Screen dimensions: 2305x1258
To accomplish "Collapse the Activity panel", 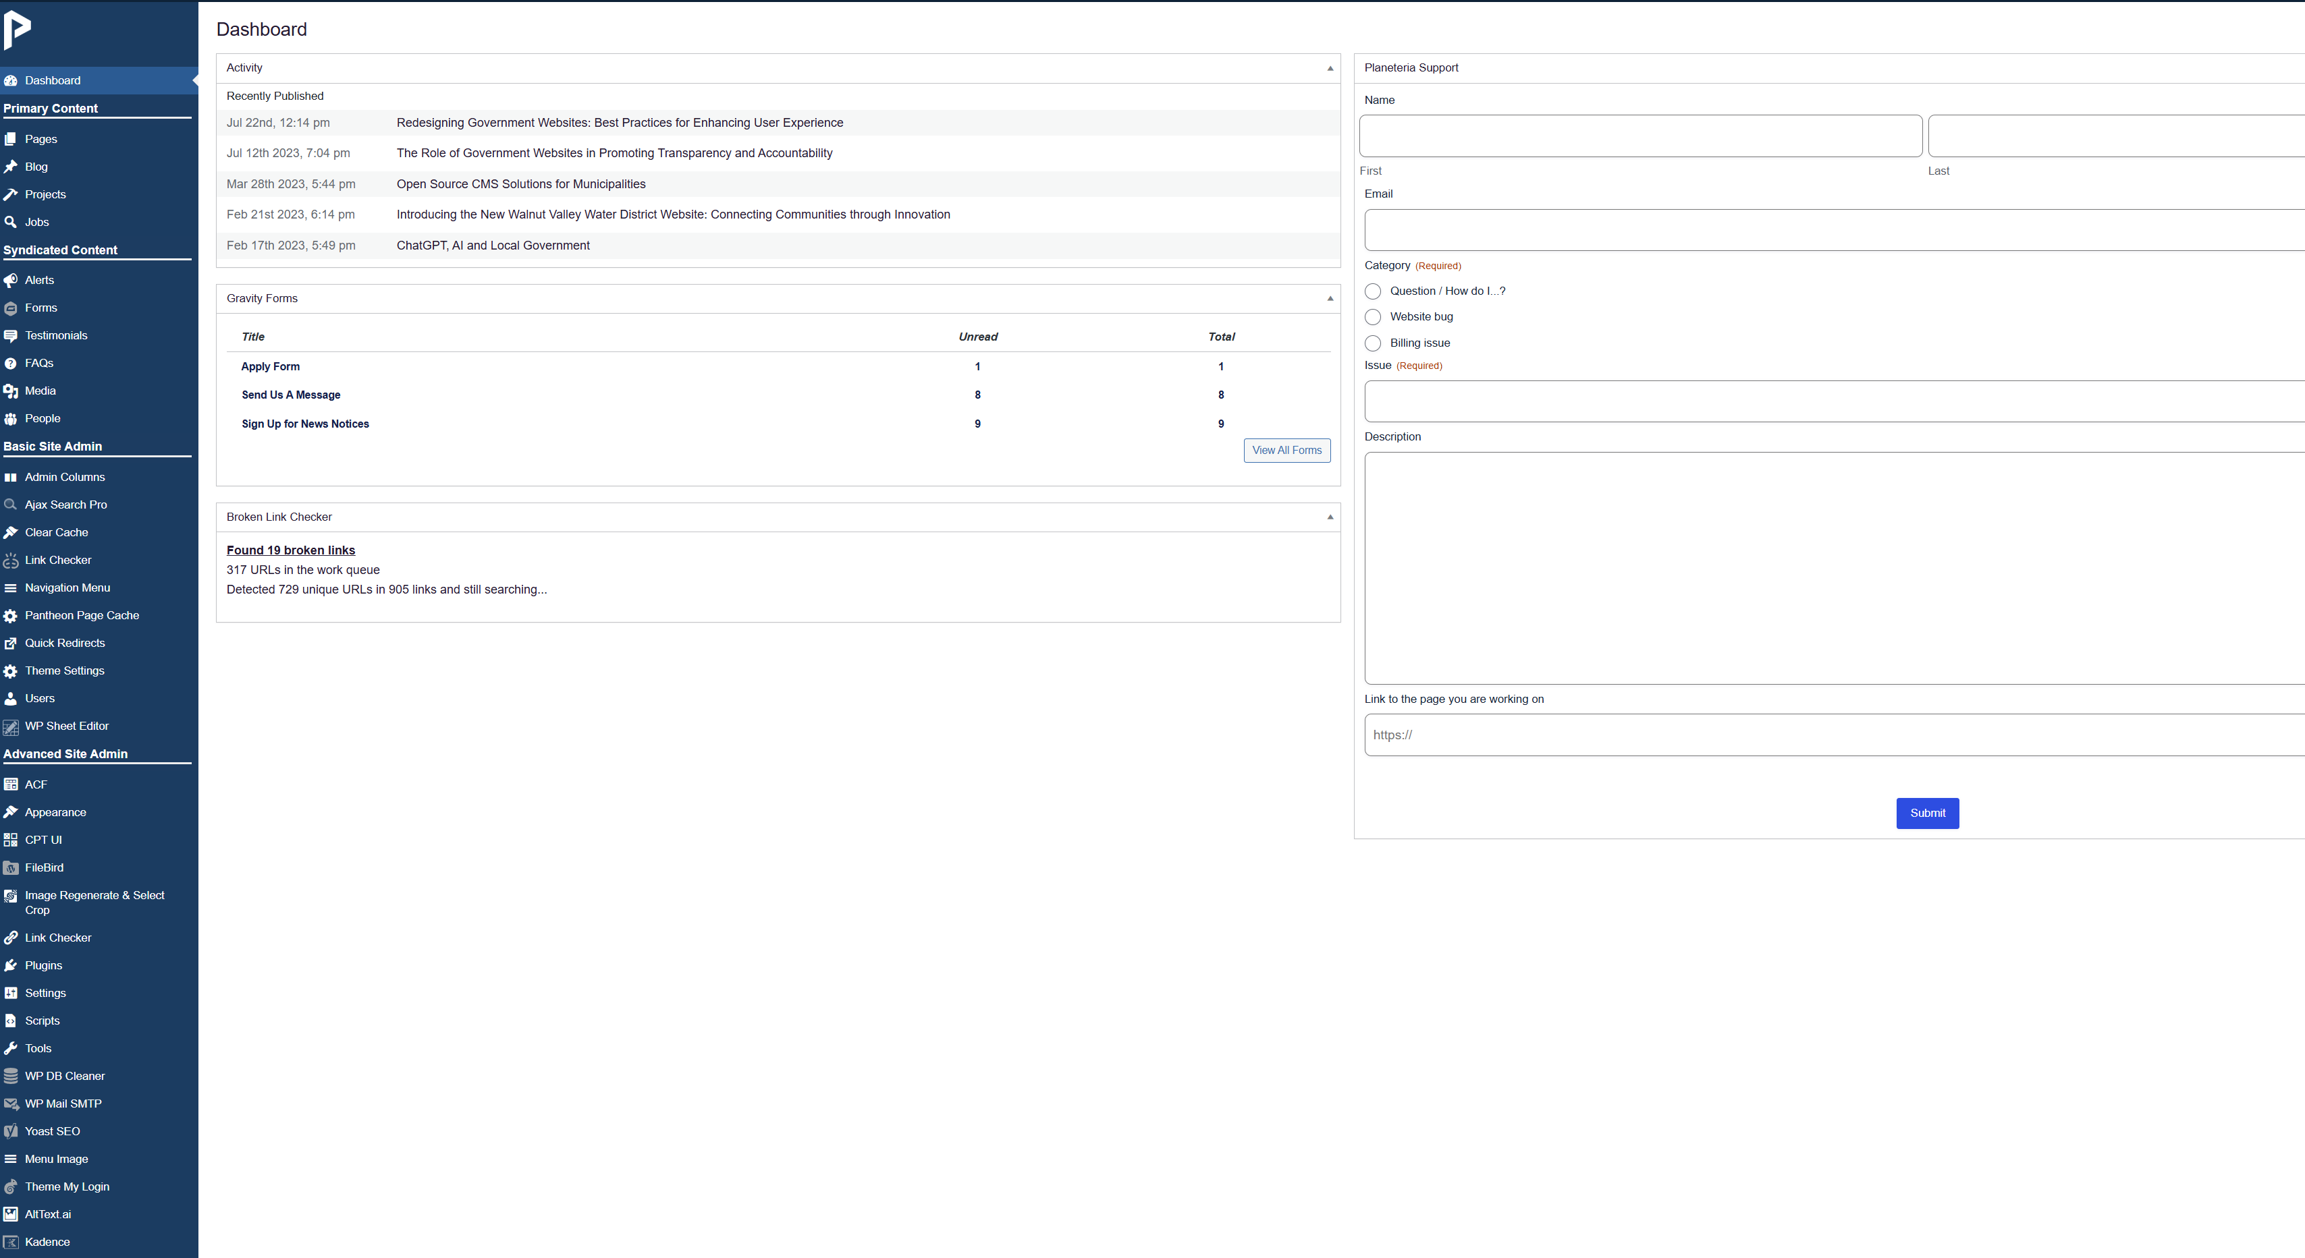I will tap(1330, 69).
